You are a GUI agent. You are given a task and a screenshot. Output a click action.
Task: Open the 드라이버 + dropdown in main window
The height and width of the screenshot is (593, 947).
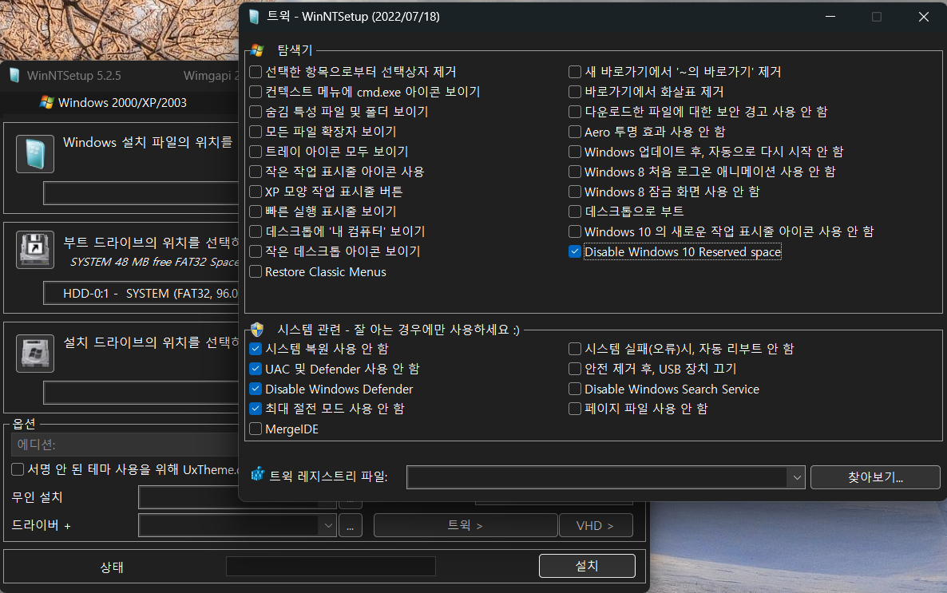click(328, 525)
